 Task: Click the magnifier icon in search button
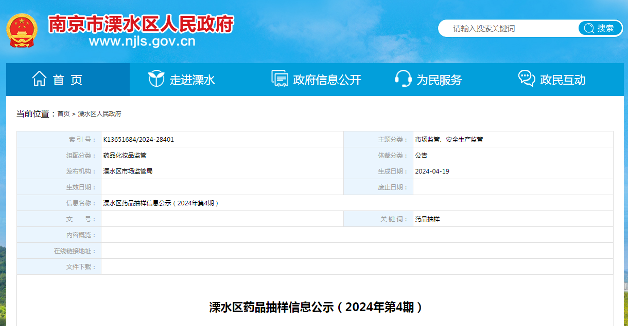[x=589, y=28]
